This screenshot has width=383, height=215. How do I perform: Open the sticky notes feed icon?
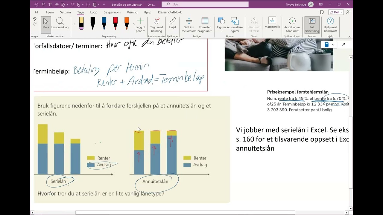point(322,12)
